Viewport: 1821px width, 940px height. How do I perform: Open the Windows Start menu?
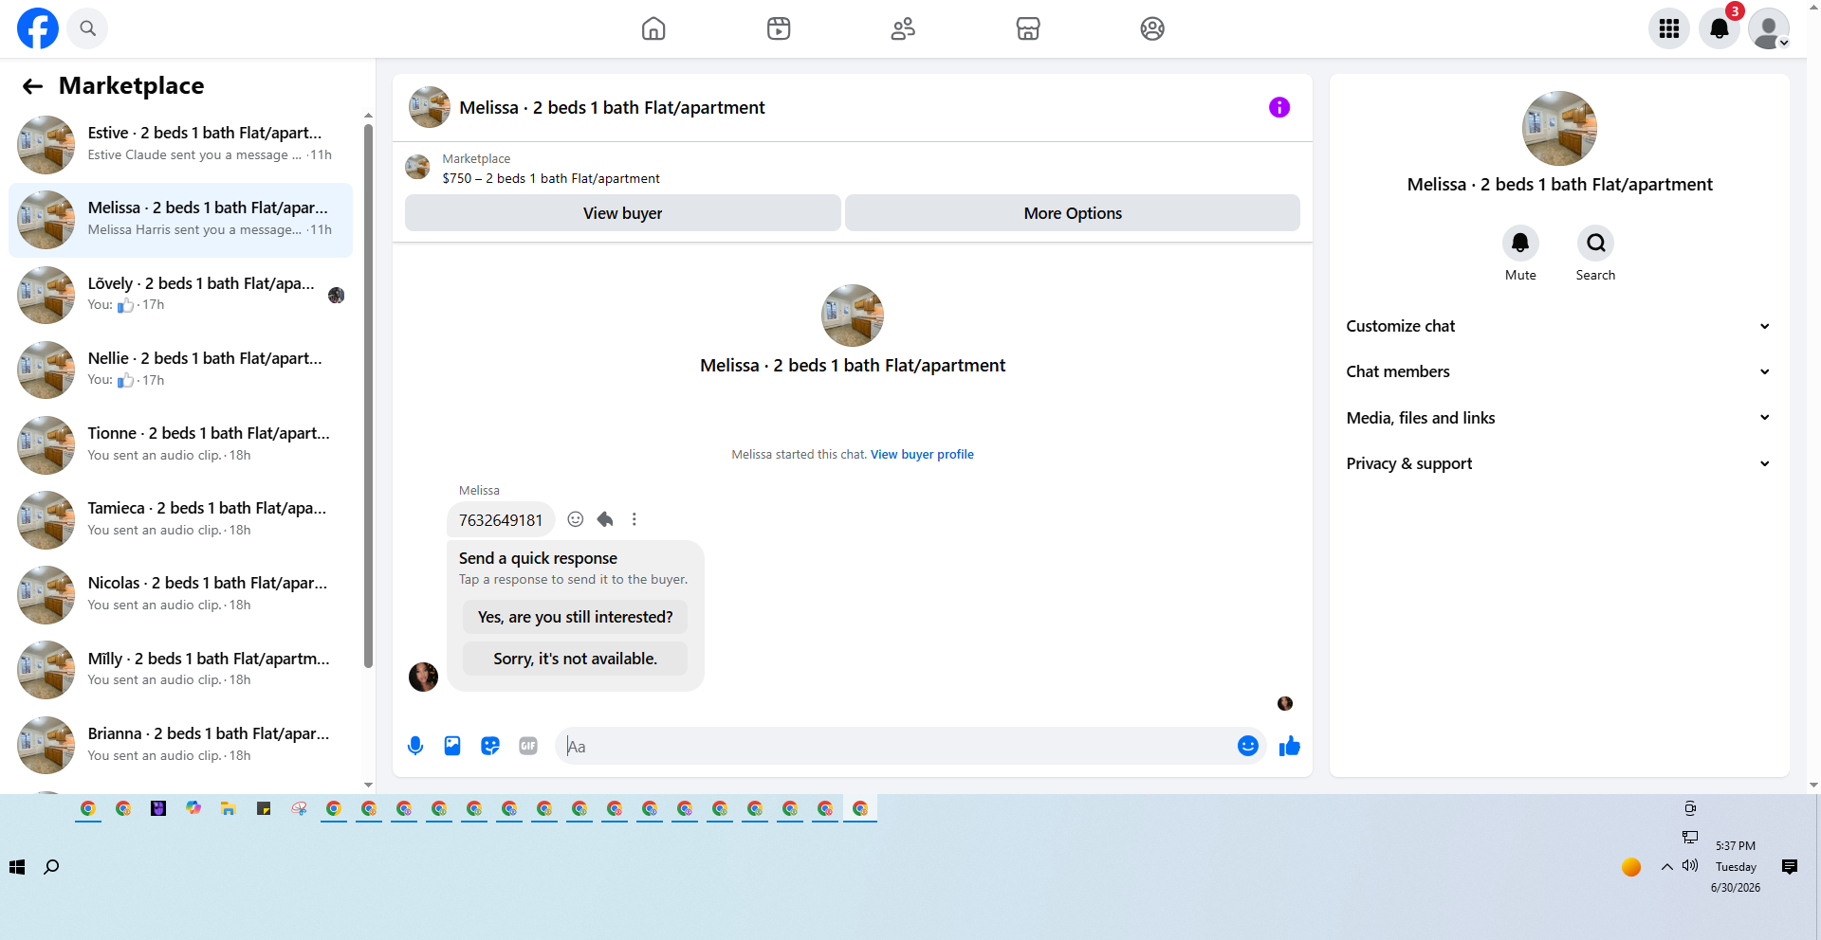click(x=17, y=867)
